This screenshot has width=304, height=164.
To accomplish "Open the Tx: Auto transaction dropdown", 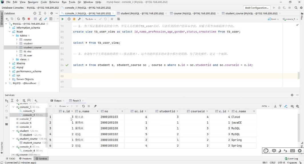I will pos(90,19).
